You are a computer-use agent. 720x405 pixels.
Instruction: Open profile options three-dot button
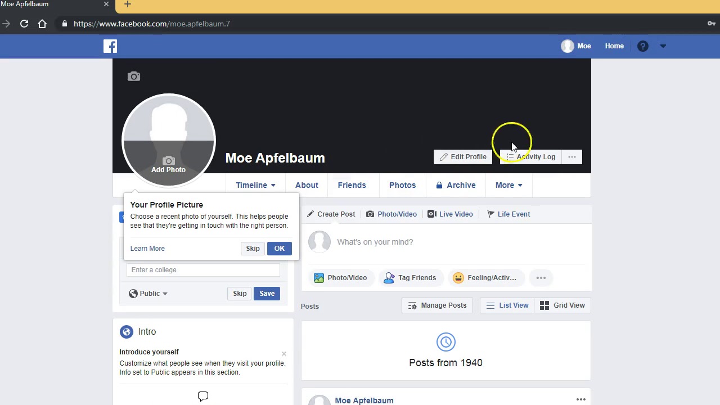point(572,157)
